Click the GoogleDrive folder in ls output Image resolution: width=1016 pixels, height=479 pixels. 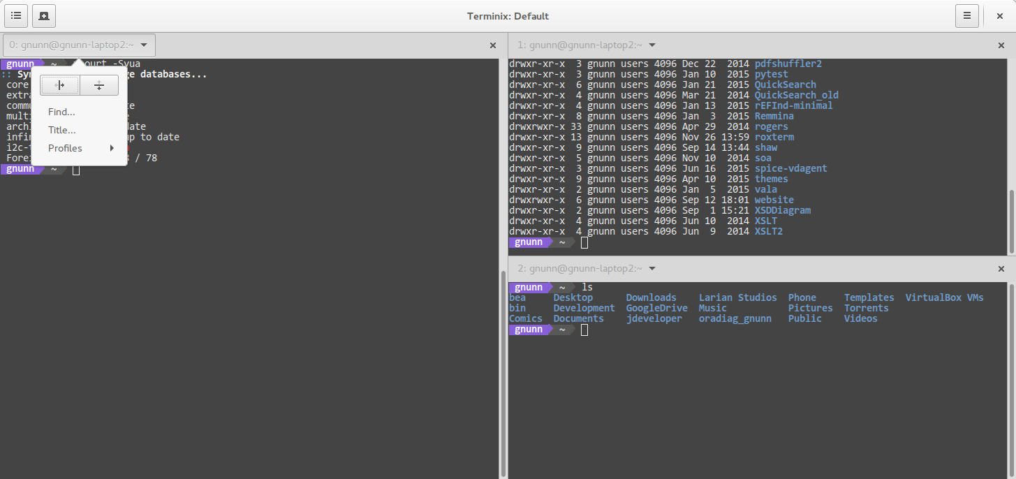tap(657, 308)
